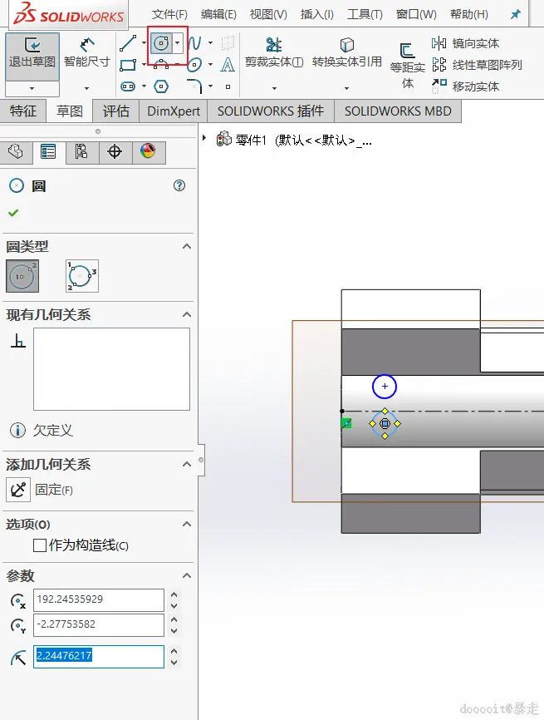Viewport: 544px width, 720px height.
Task: Choose center-radius circle type
Action: 22,276
